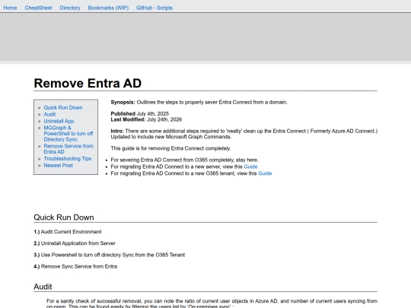Select the Last Modified date line
This screenshot has height=308, width=411.
click(x=146, y=119)
